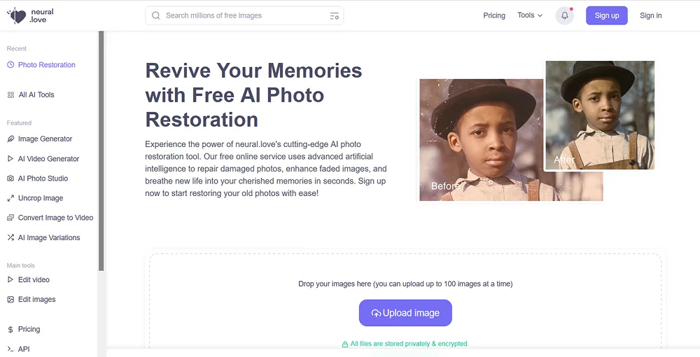The width and height of the screenshot is (700, 357).
Task: Click the AI Video Generator play icon
Action: click(10, 159)
